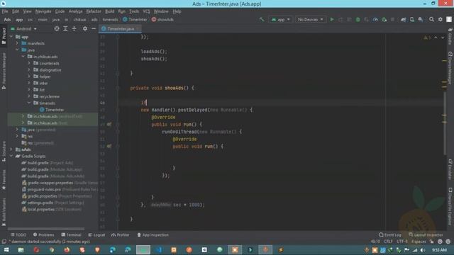Click the UTF-8 encoding in status bar
This screenshot has height=255, width=454.
point(402,242)
